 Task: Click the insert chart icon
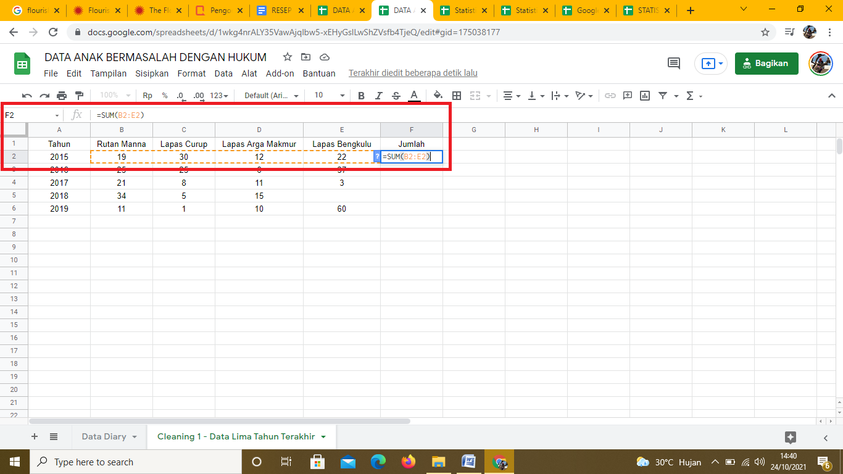tap(645, 96)
